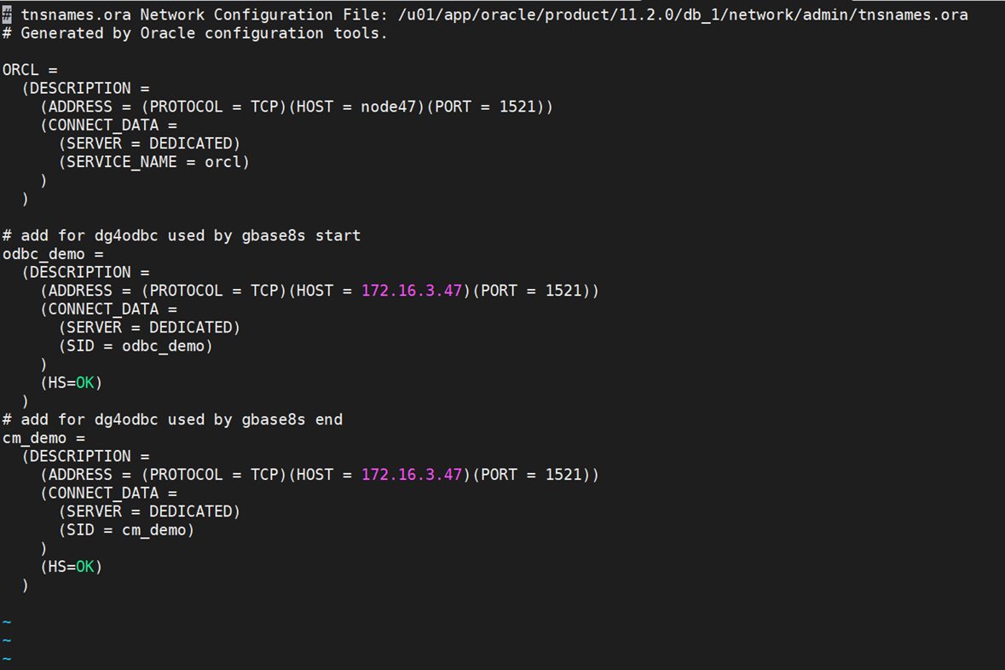Click the SID = odbc_demo line
The height and width of the screenshot is (670, 1005).
pyautogui.click(x=136, y=346)
